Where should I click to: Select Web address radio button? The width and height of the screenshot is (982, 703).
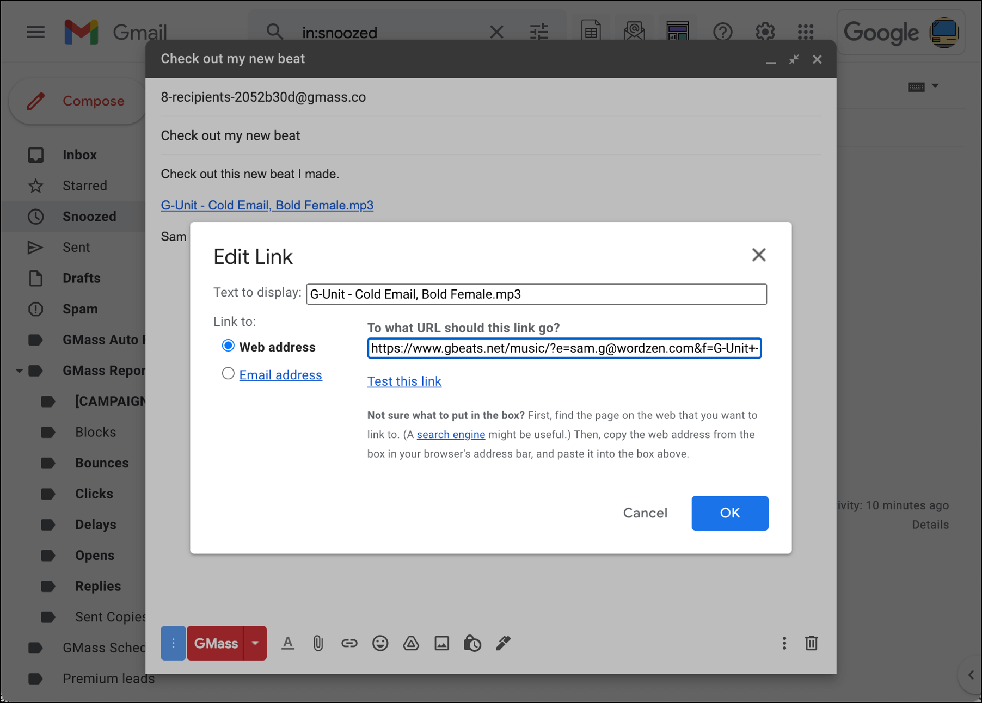(228, 346)
